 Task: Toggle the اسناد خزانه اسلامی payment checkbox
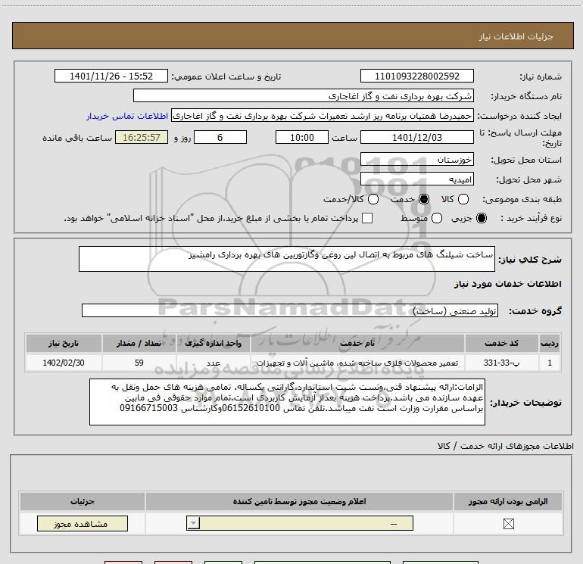[x=367, y=218]
